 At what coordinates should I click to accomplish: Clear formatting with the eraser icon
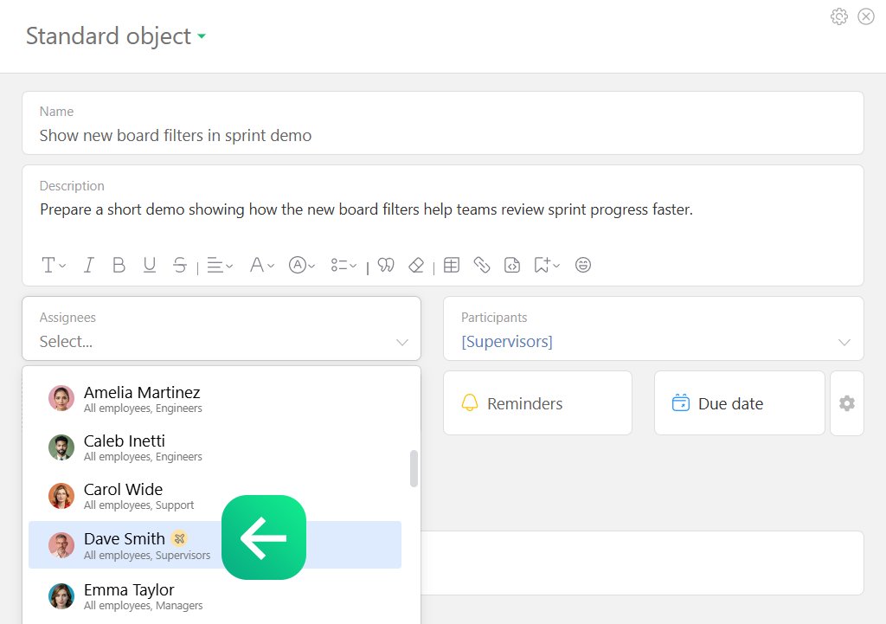pos(416,265)
